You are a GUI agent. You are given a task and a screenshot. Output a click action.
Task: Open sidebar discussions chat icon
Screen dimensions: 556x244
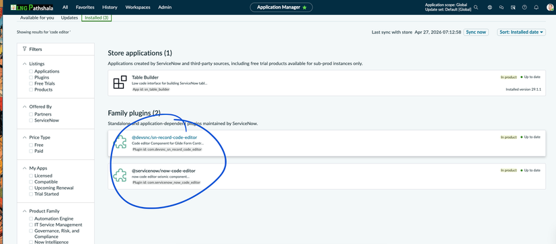pos(502,7)
